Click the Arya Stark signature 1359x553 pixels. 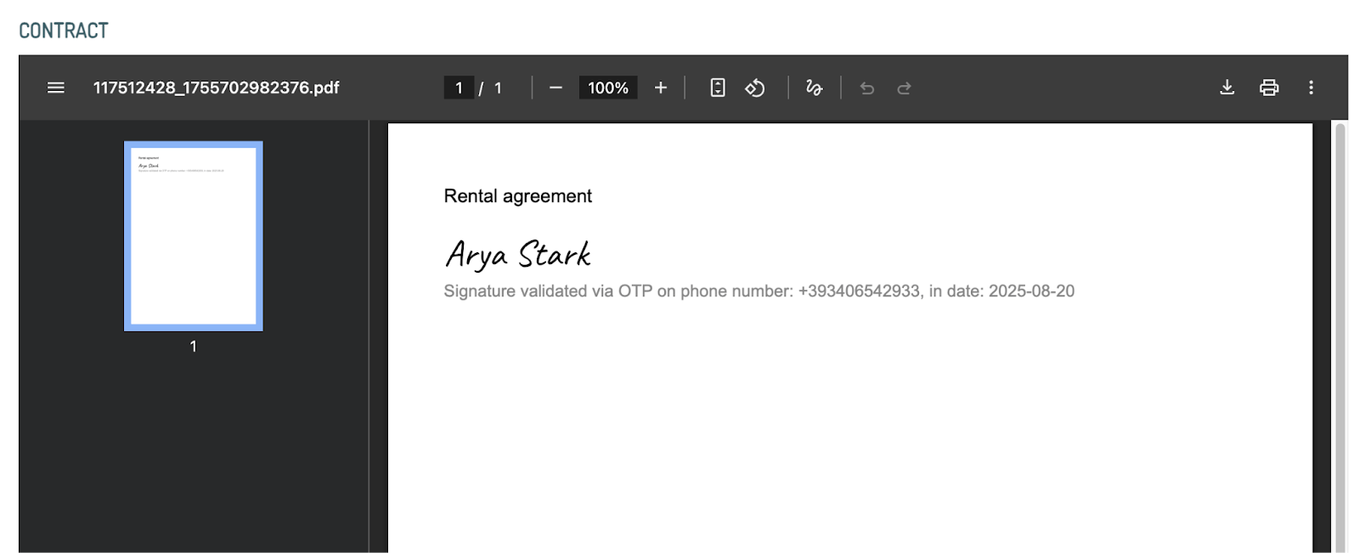tap(518, 254)
